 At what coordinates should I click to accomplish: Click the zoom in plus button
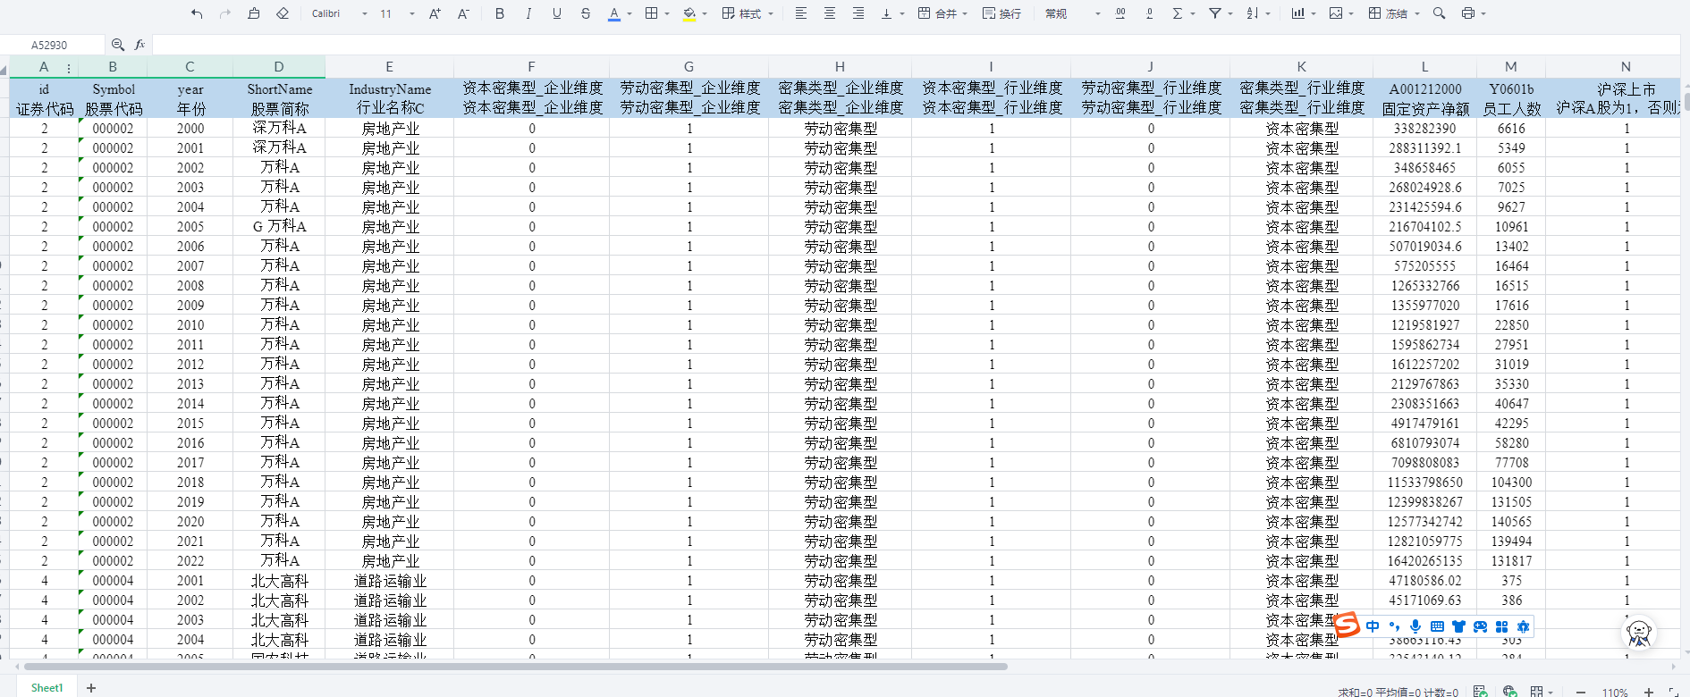pyautogui.click(x=1649, y=692)
